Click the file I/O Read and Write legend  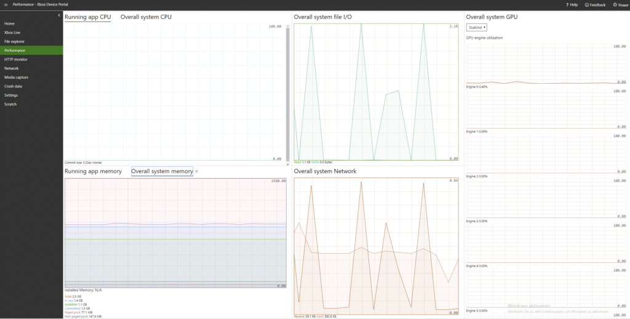[313, 162]
